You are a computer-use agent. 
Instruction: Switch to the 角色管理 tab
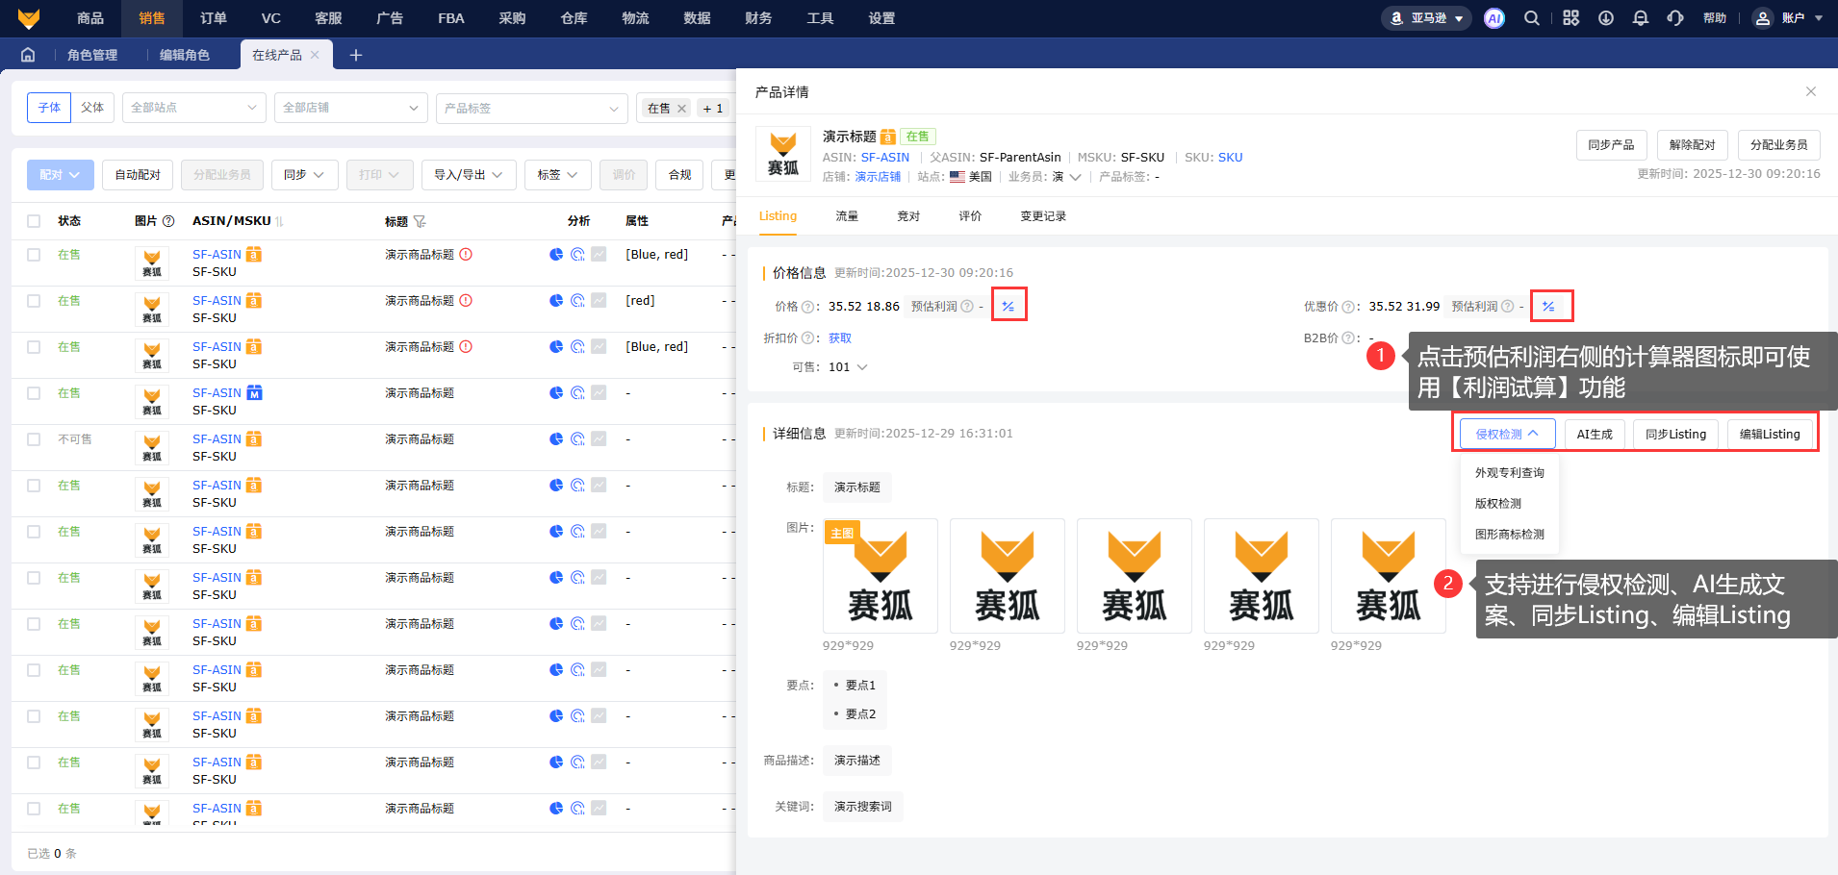[x=92, y=55]
